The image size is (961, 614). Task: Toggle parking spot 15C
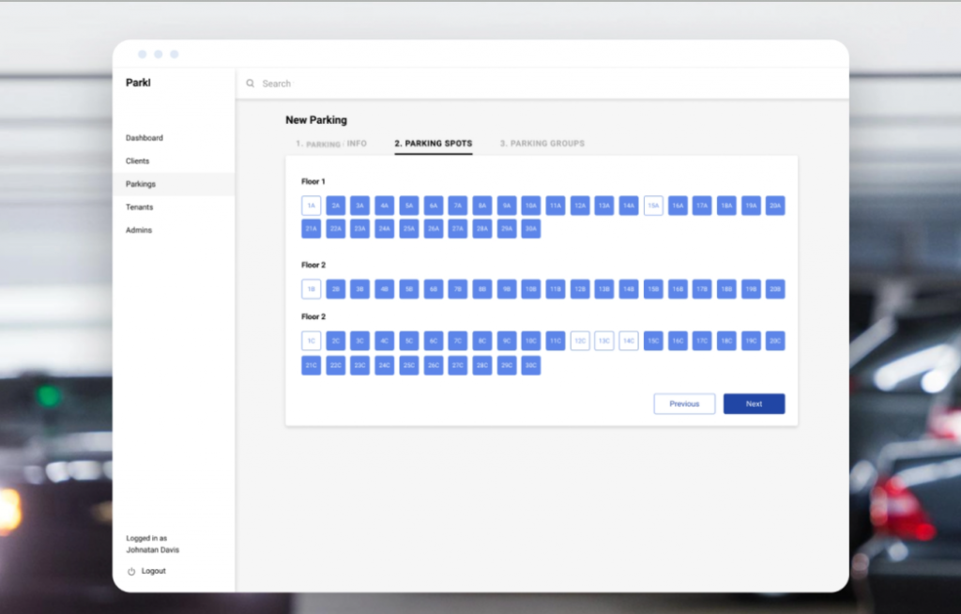(x=653, y=341)
